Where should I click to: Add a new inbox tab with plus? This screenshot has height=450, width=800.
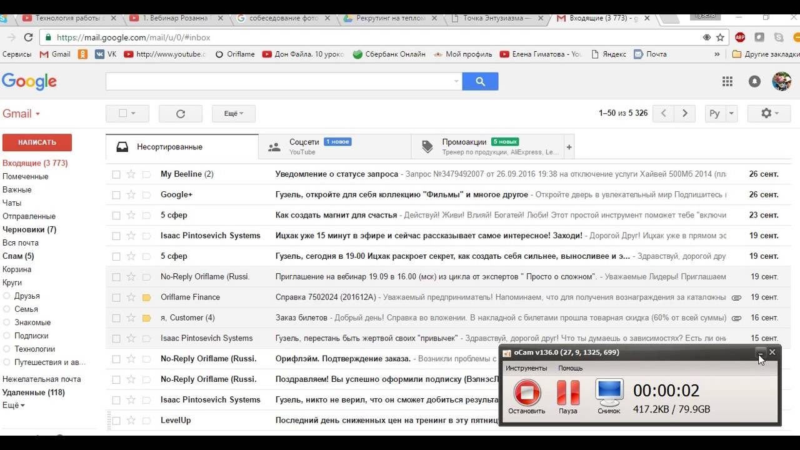[x=569, y=147]
